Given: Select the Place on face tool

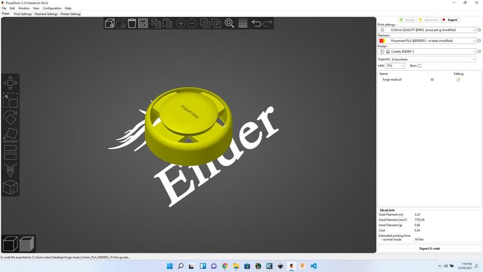Looking at the screenshot, I should point(10,134).
